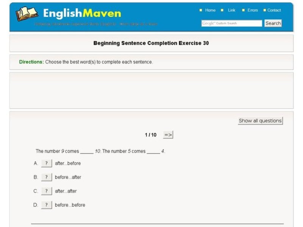The image size is (303, 227).
Task: Click the Search button
Action: coord(273,23)
